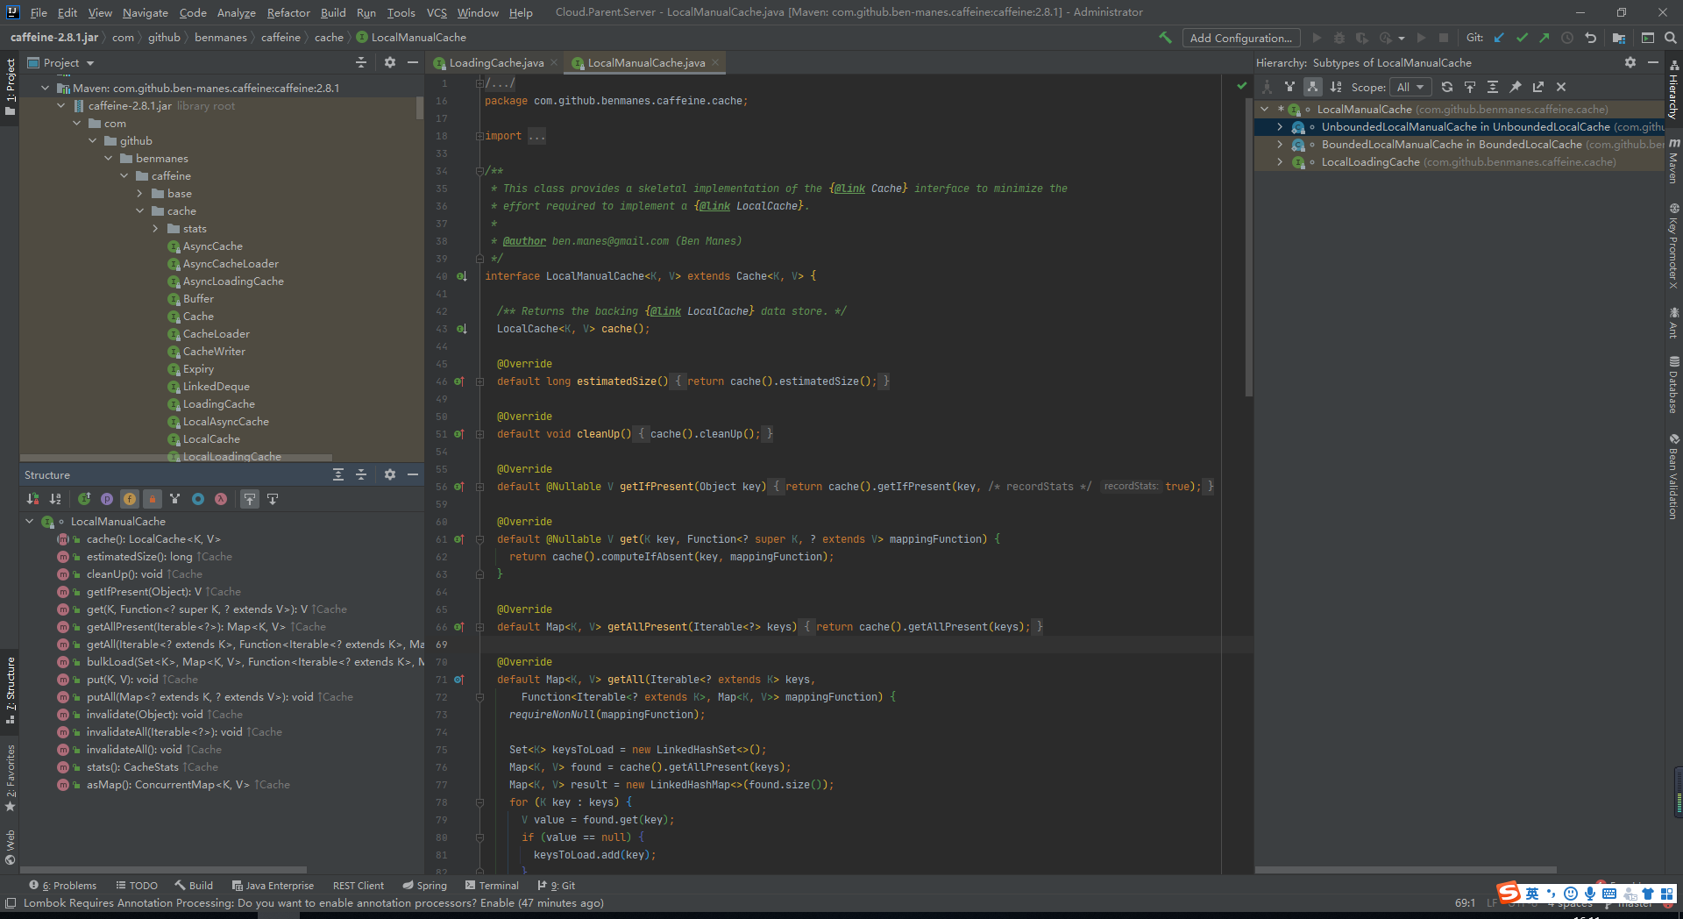Toggle Show Properties filter in Structure
This screenshot has height=919, width=1683.
pos(107,499)
